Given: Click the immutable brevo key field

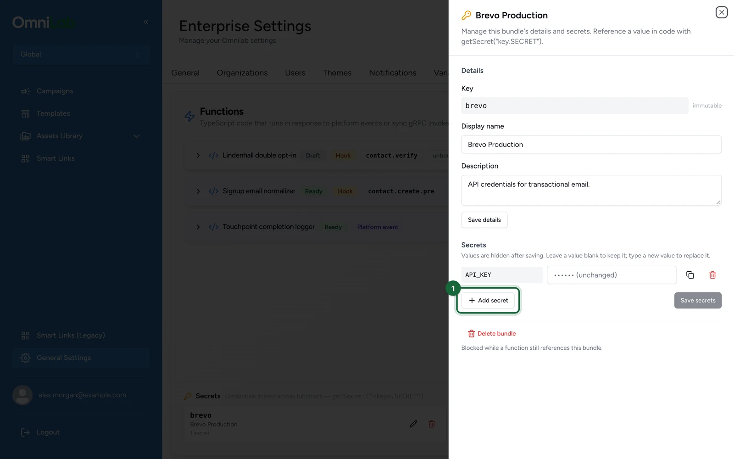Looking at the screenshot, I should (574, 106).
